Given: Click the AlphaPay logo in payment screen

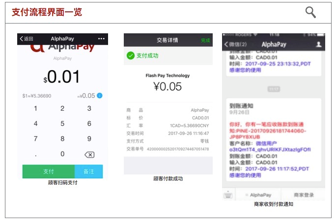Looking at the screenshot, I should pyautogui.click(x=62, y=48).
